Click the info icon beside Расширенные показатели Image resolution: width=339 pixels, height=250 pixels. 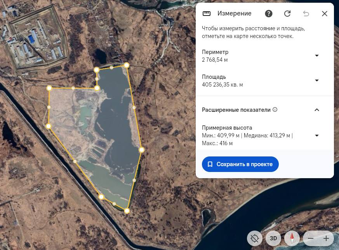(275, 110)
